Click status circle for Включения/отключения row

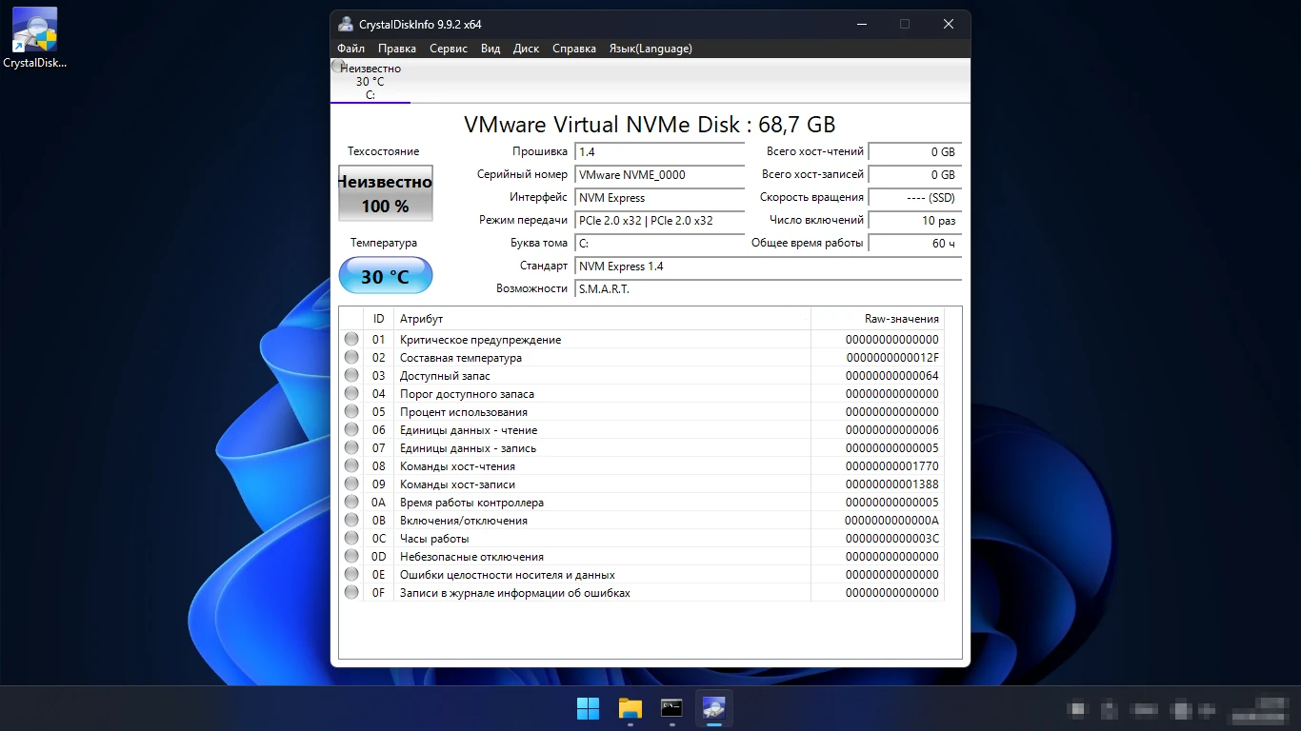point(351,521)
